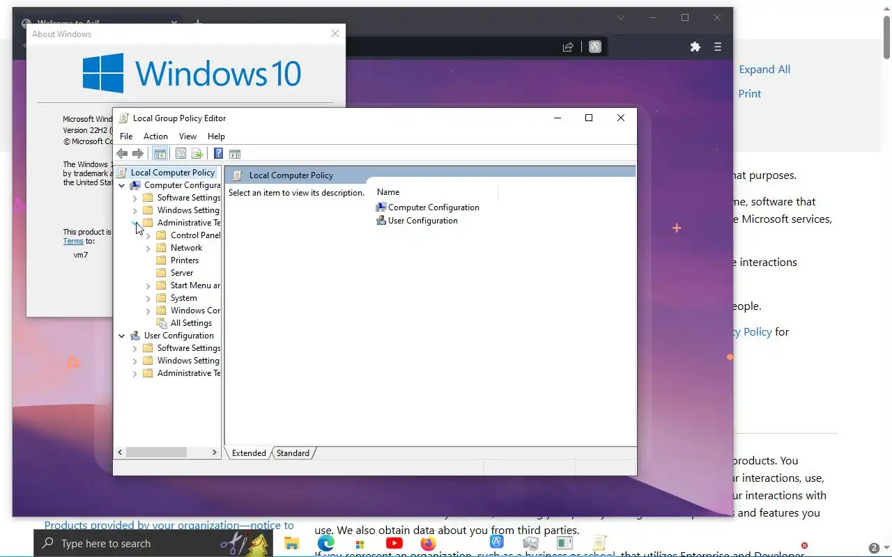Viewport: 892px width, 557px height.
Task: Open 'Products provided by your organization' link
Action: [x=169, y=526]
